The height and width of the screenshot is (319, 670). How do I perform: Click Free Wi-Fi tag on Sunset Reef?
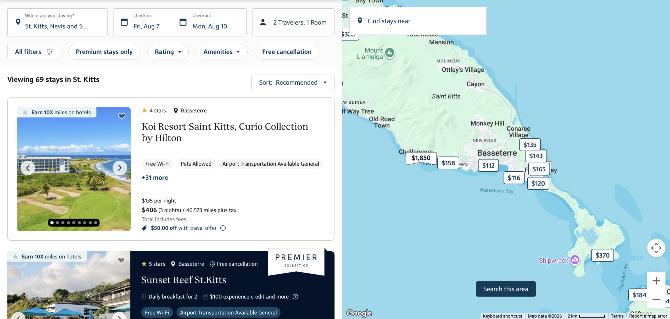click(x=157, y=312)
